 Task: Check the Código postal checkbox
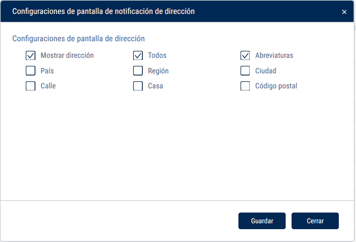pyautogui.click(x=245, y=86)
